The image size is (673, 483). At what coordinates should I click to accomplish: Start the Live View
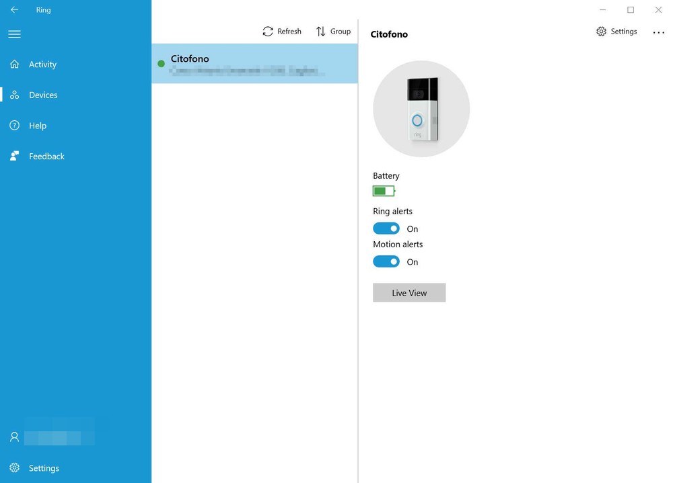[409, 293]
